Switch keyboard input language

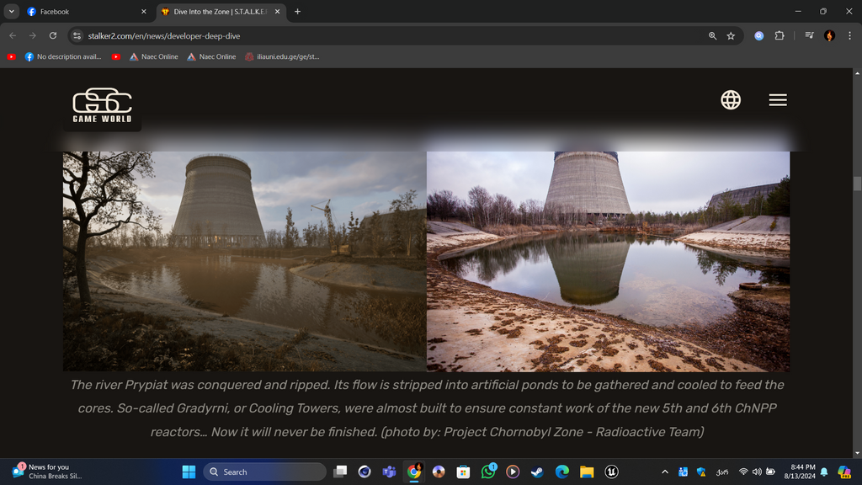[x=722, y=472]
